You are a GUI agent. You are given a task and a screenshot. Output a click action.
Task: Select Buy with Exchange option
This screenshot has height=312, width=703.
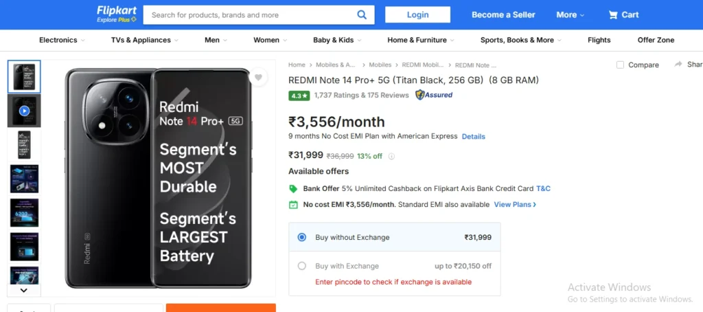point(302,266)
